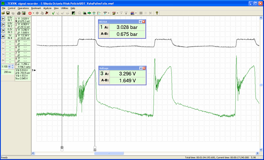Toggle channel 3 button

(3, 30)
